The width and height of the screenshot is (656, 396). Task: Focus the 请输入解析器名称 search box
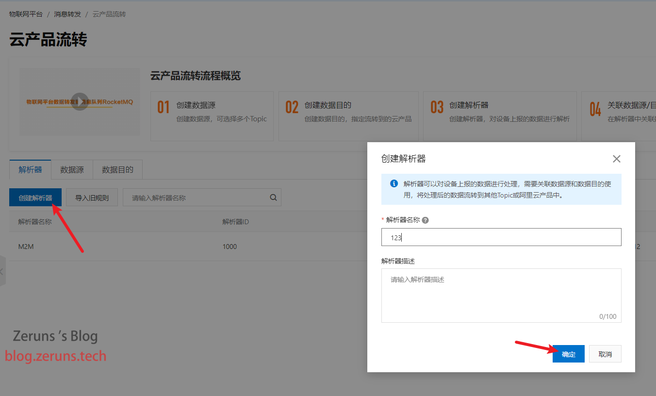[197, 198]
